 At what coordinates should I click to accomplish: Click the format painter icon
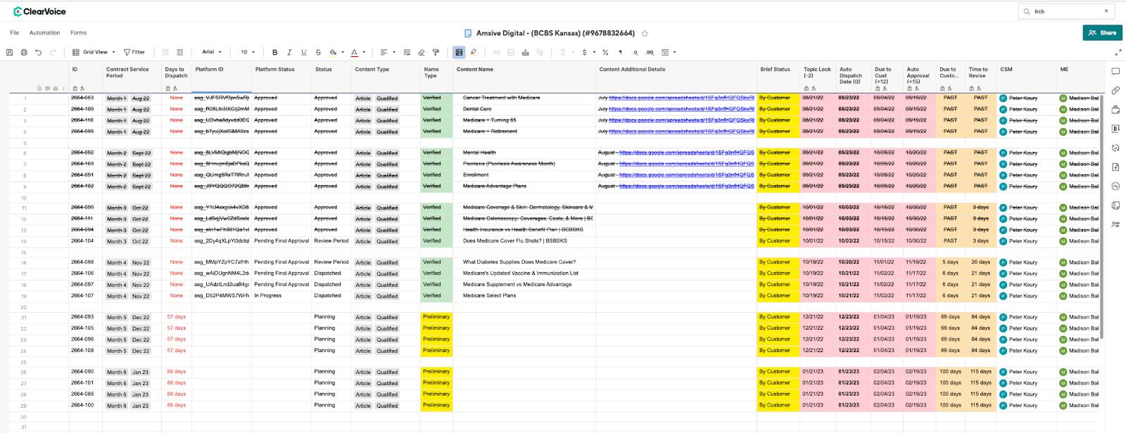pos(436,52)
